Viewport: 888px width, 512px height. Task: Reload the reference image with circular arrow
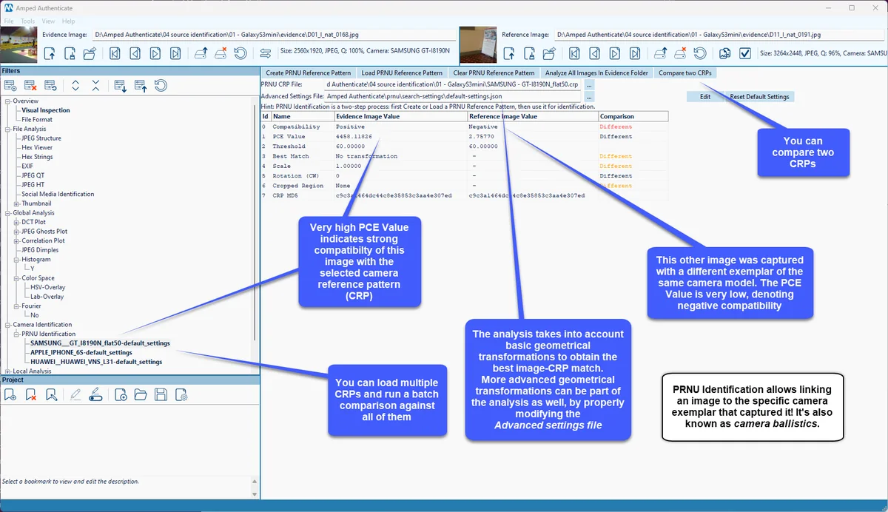click(699, 53)
